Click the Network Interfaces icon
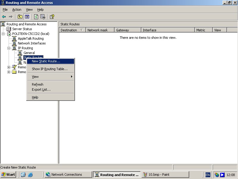238x179 pixels. [x=14, y=43]
